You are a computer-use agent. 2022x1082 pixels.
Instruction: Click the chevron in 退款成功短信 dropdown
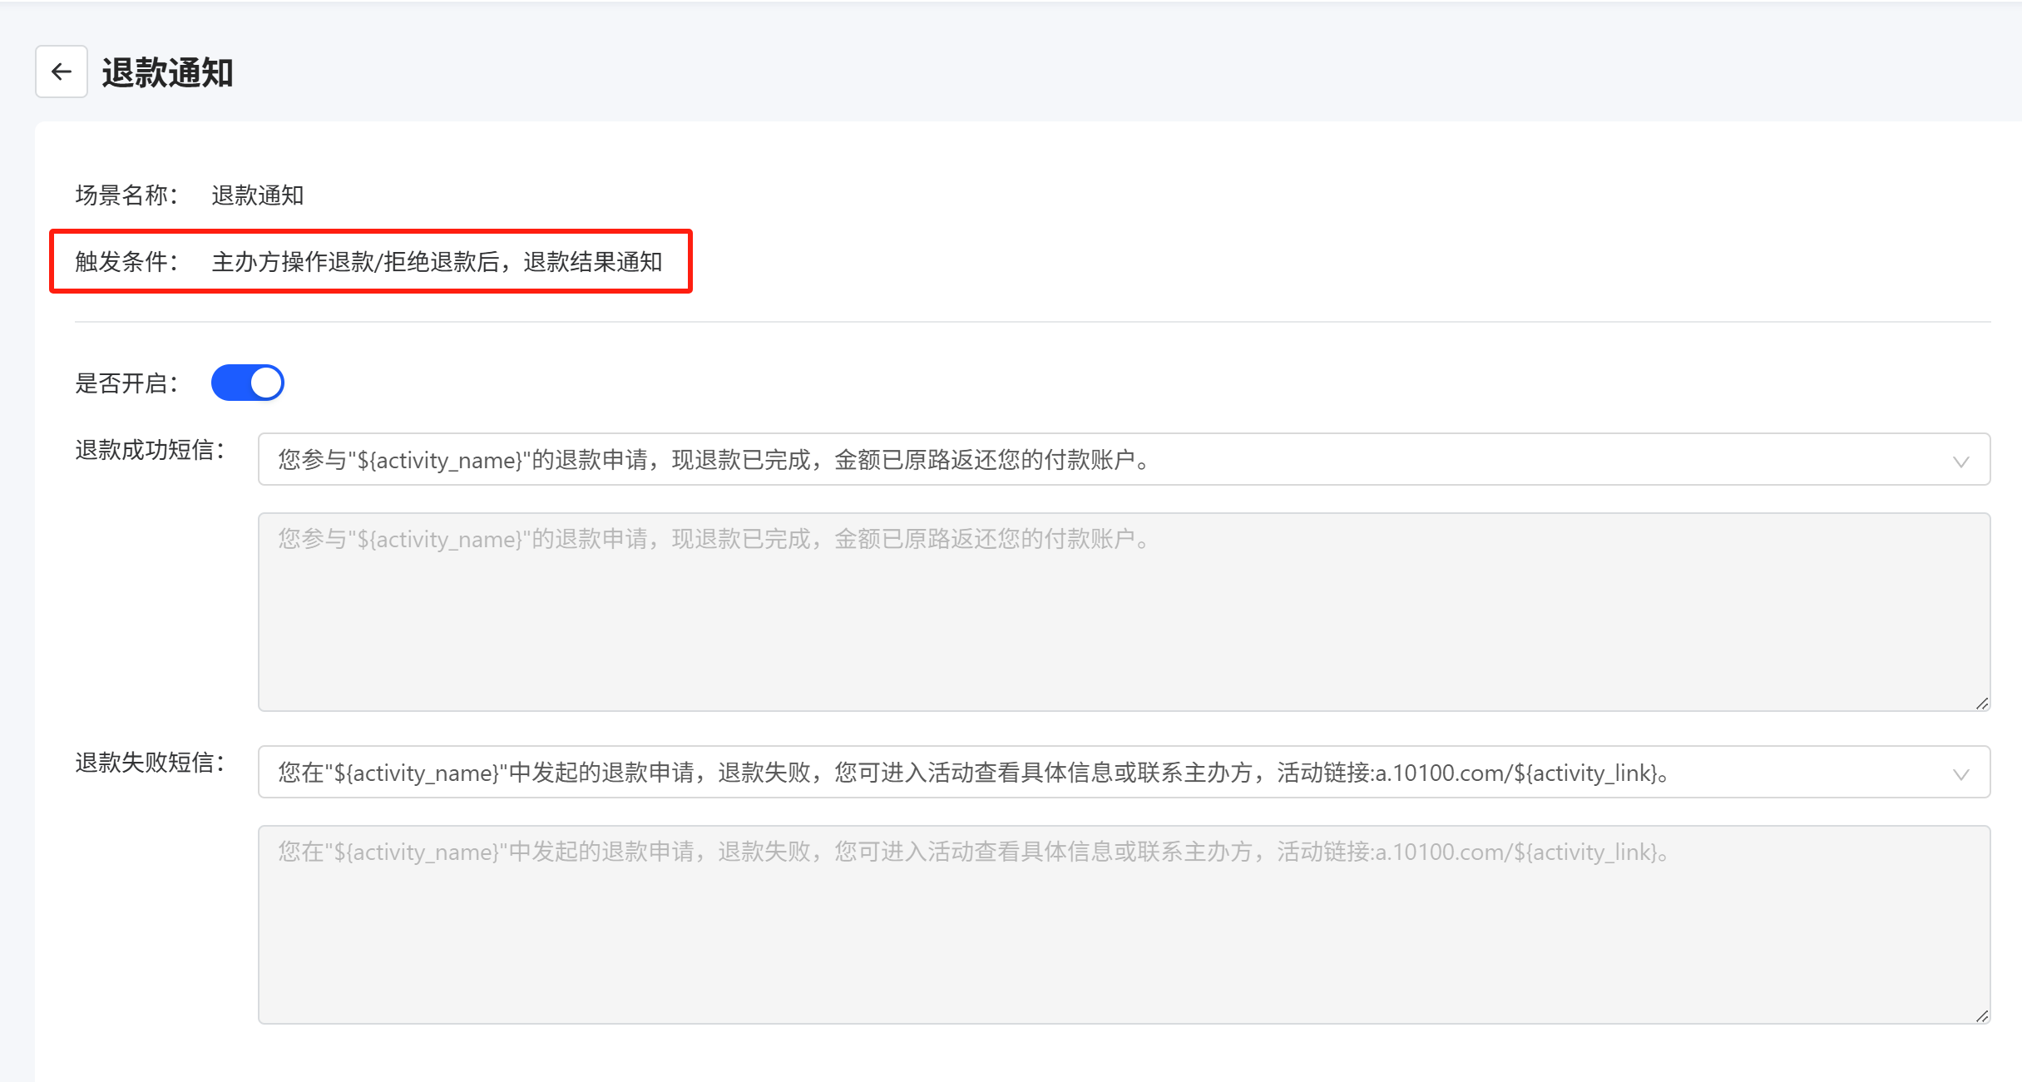[1960, 462]
